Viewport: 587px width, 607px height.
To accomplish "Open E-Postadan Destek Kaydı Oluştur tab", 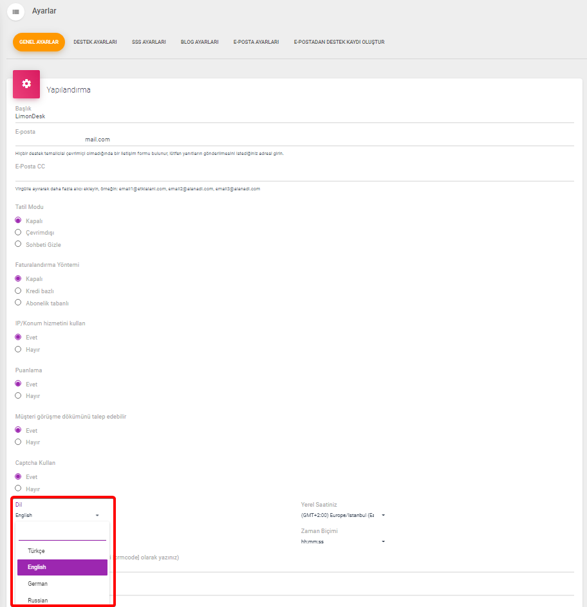I will point(339,42).
